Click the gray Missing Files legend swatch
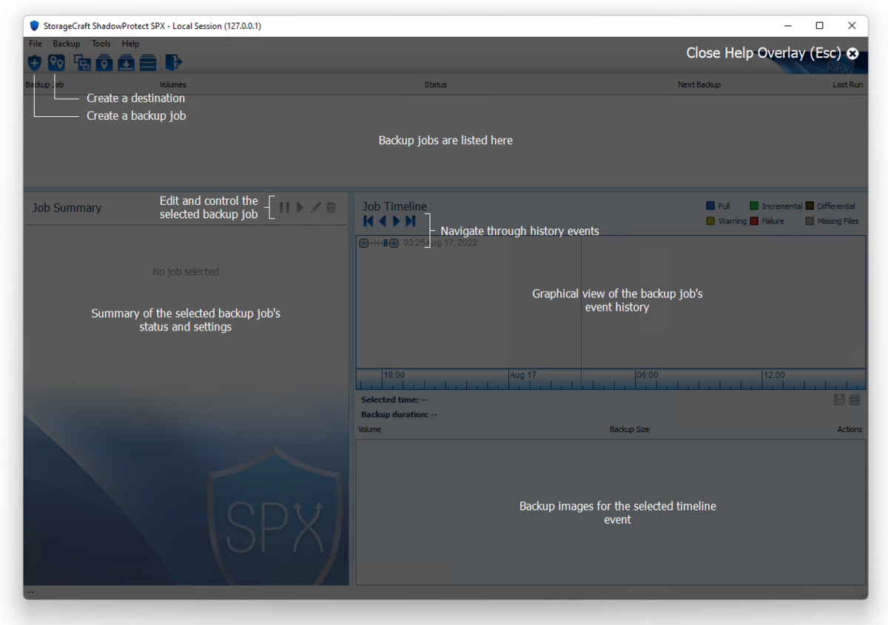The height and width of the screenshot is (625, 888). [810, 221]
